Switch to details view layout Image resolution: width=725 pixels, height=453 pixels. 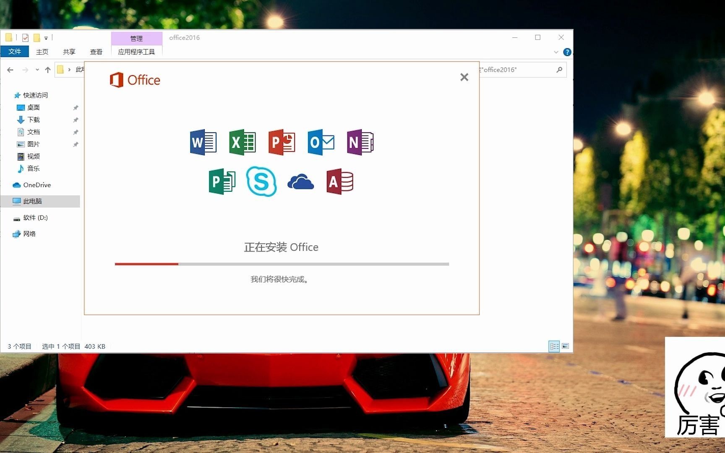[554, 346]
